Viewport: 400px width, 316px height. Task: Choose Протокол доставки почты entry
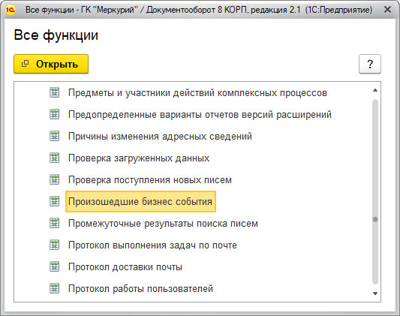coord(125,267)
